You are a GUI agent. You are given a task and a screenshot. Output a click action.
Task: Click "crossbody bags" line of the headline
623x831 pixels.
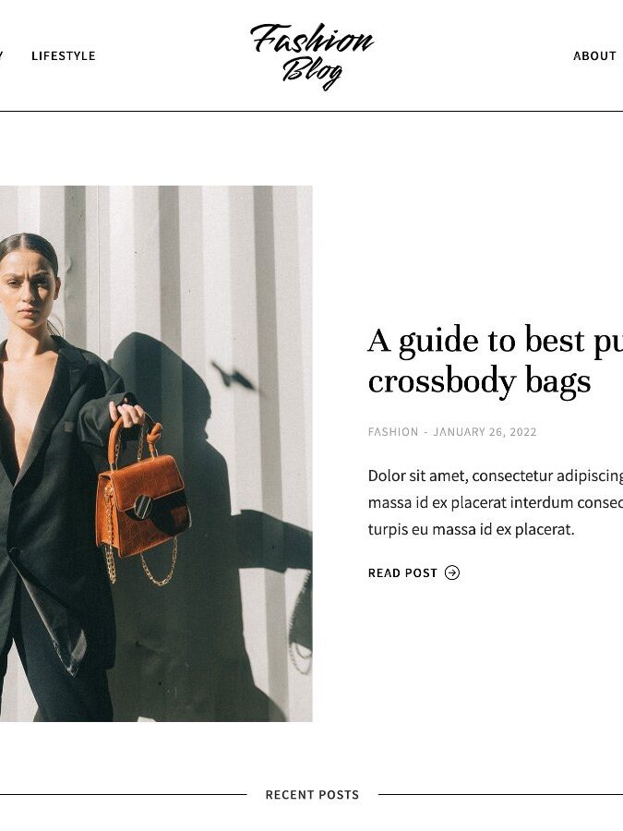(479, 381)
